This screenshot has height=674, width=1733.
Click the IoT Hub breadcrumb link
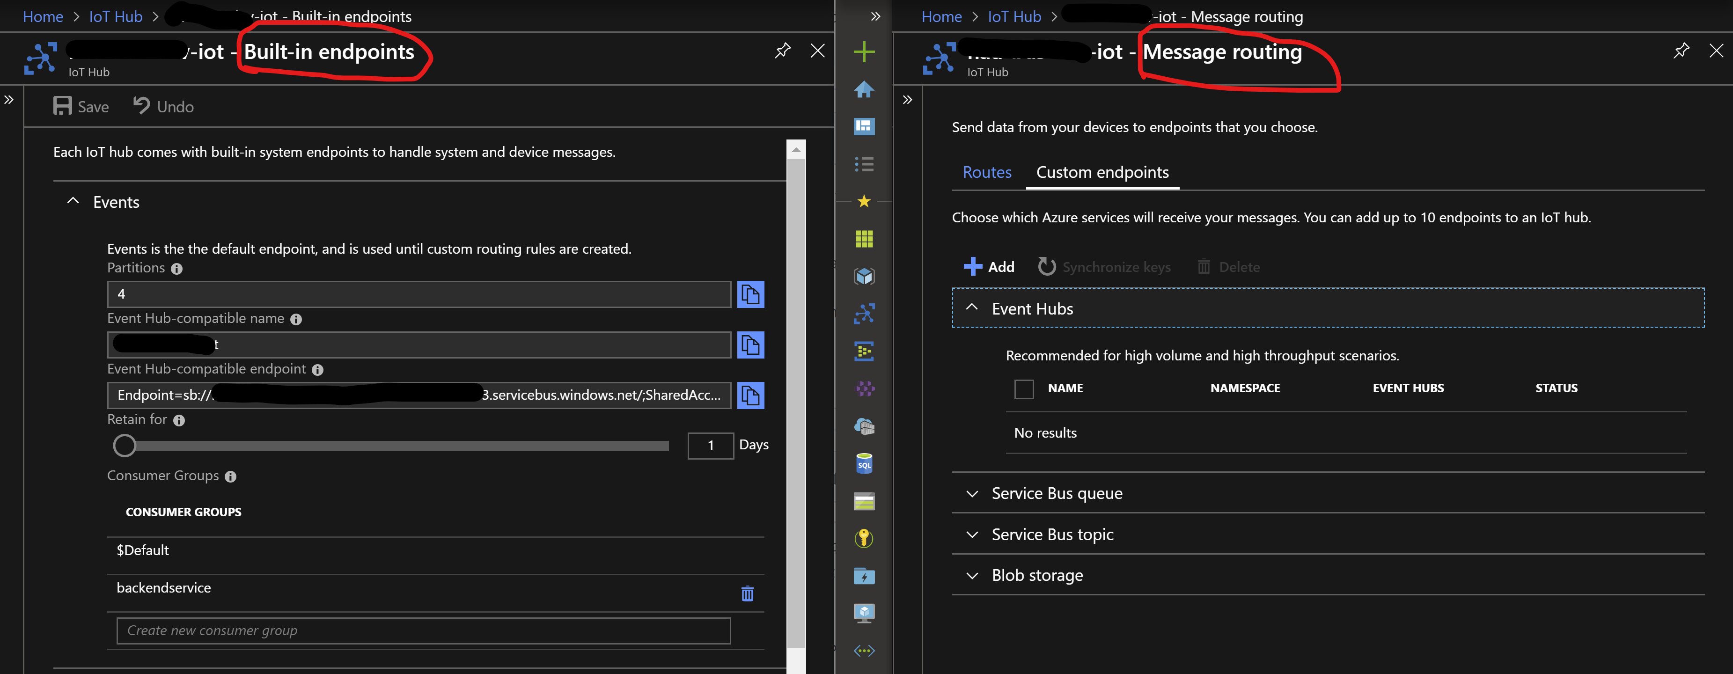116,16
